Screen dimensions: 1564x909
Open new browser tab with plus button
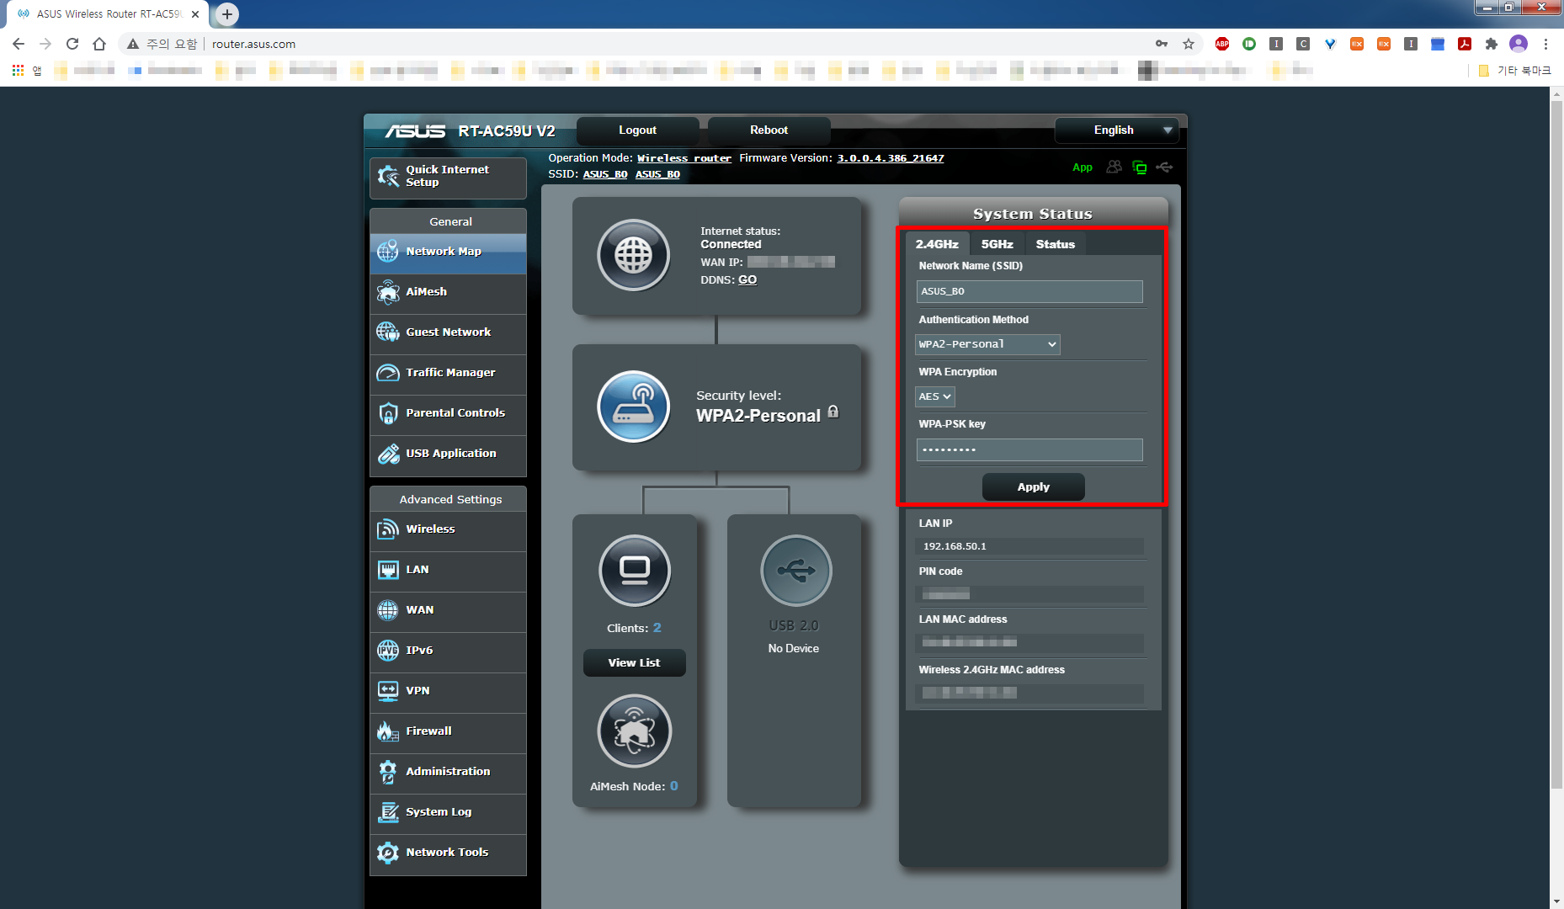[227, 14]
